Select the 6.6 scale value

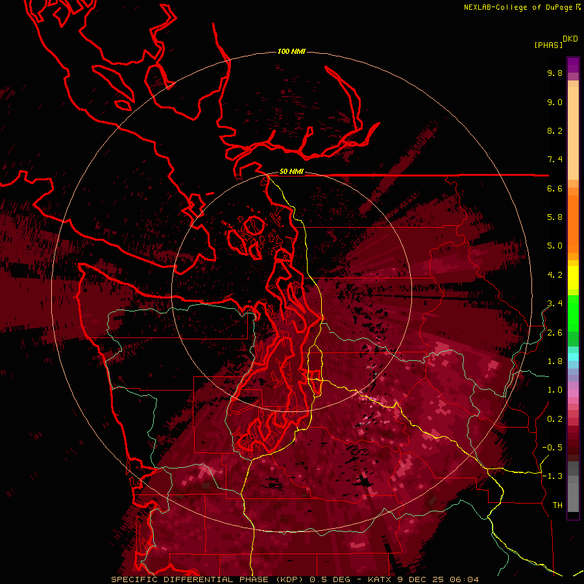(555, 188)
